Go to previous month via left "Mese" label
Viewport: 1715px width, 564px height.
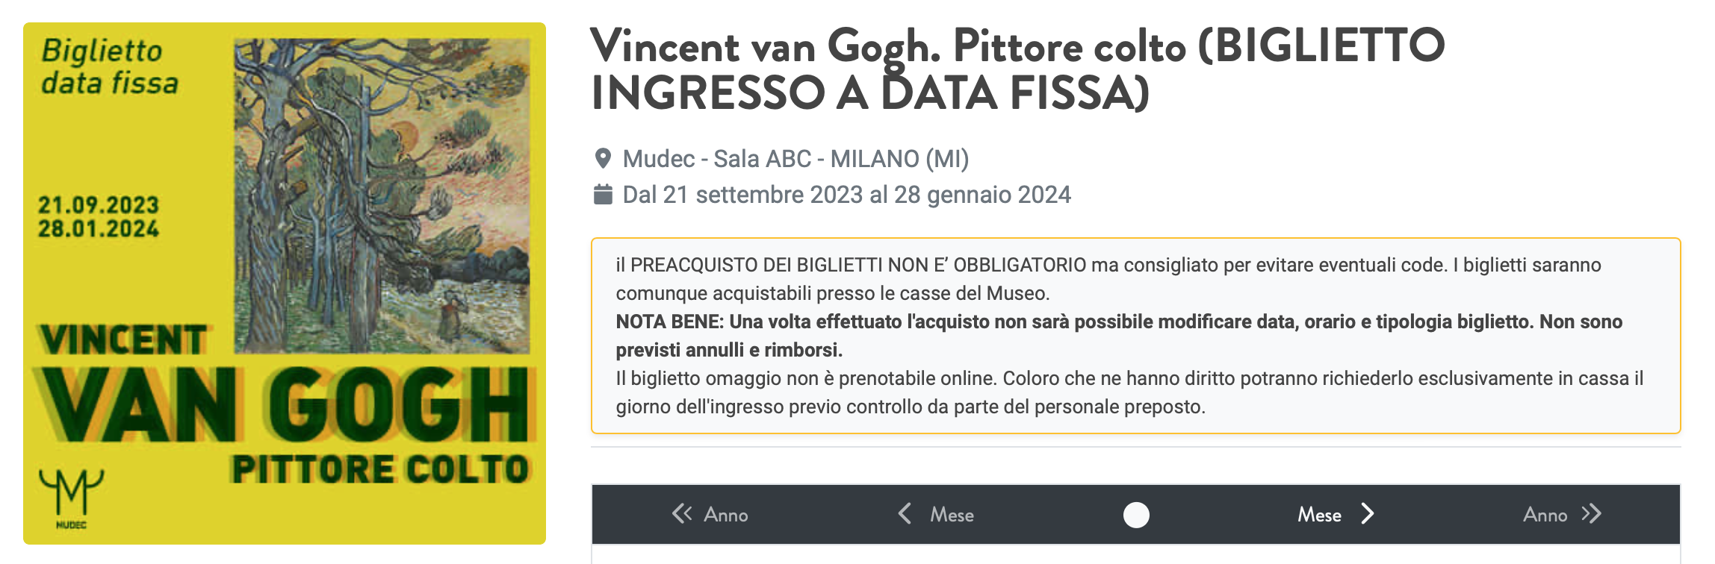pyautogui.click(x=952, y=515)
